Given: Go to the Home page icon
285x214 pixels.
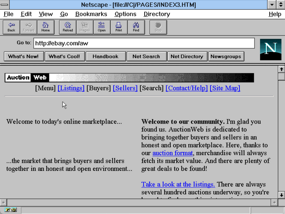Looking at the screenshot, I should click(45, 27).
